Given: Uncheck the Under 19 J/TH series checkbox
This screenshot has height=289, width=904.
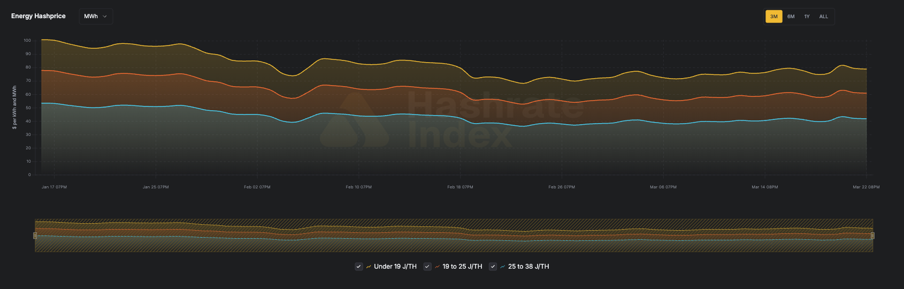Looking at the screenshot, I should [359, 267].
